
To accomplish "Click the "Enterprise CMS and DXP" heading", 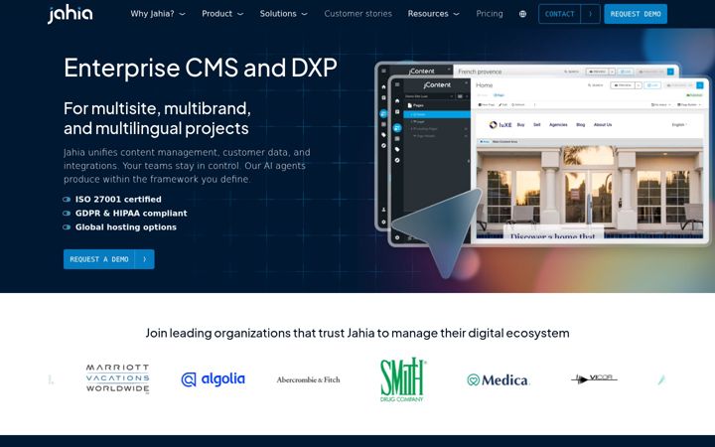I will [x=201, y=68].
